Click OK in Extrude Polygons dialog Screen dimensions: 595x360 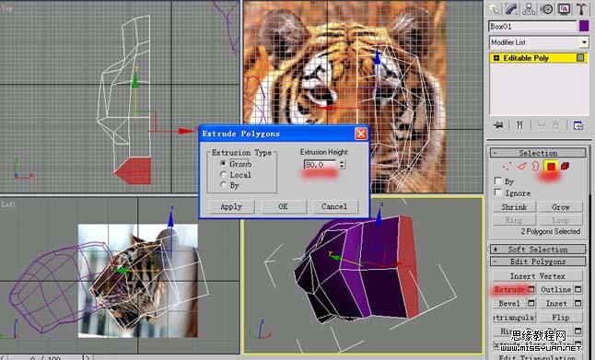pyautogui.click(x=284, y=206)
